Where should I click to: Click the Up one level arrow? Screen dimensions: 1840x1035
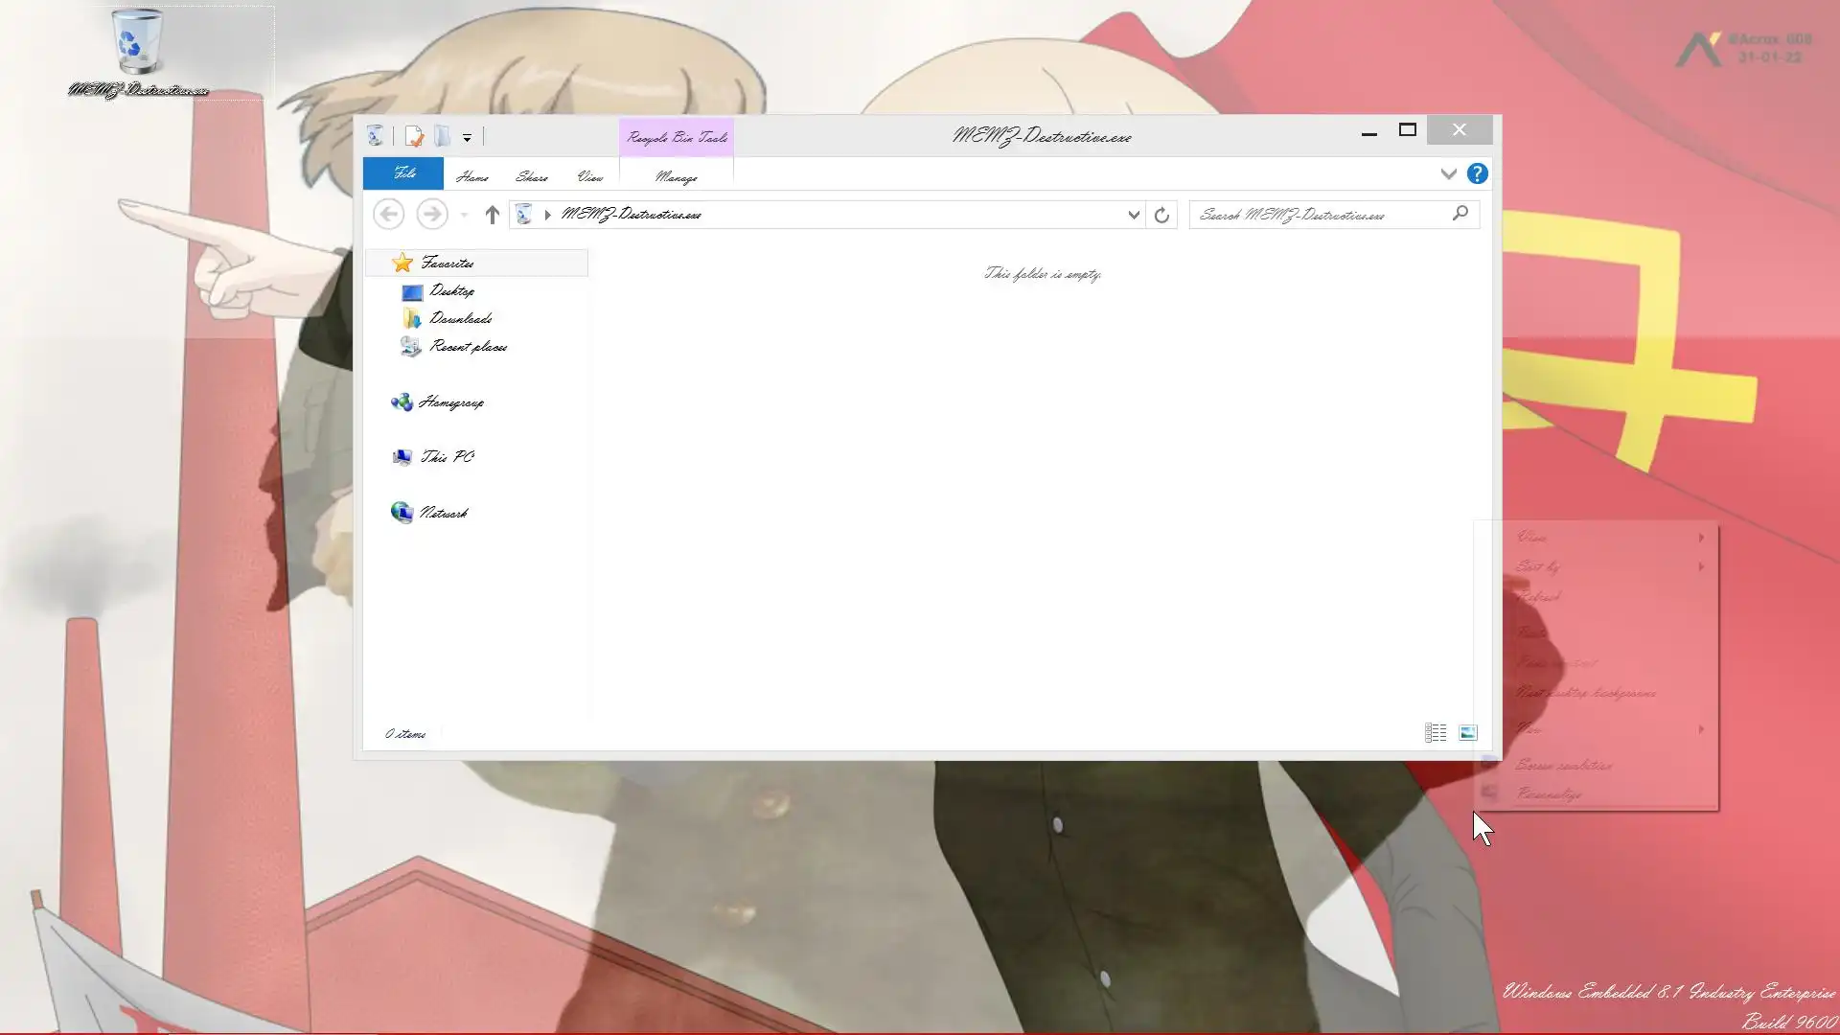[492, 215]
